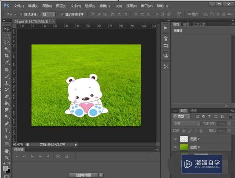Image resolution: width=235 pixels, height=178 pixels.
Task: Enable the 显示变换控件 checkbox
Action: [x=62, y=14]
